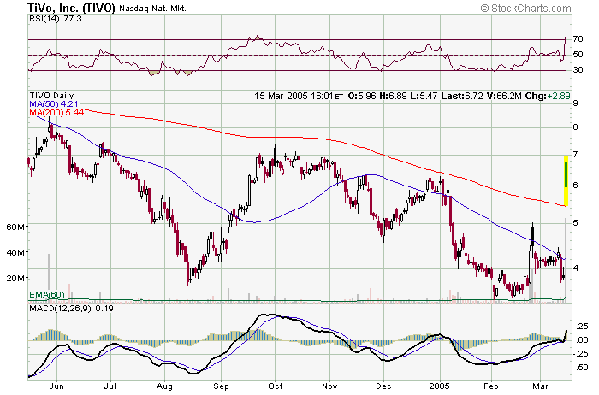Click the Nasdaq Nat. Mkt. label
599x395 pixels.
point(152,9)
